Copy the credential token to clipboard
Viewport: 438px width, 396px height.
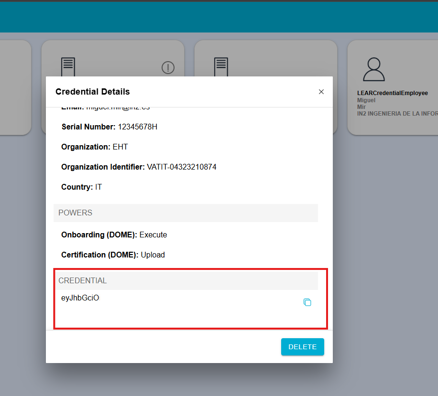pyautogui.click(x=307, y=302)
